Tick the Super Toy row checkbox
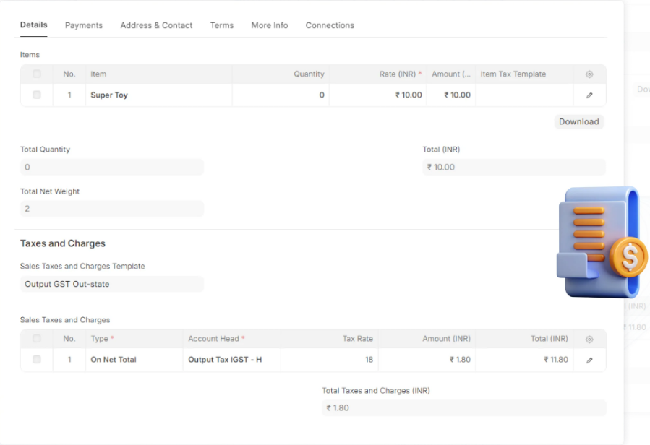Screen dimensions: 650x445 [x=37, y=95]
